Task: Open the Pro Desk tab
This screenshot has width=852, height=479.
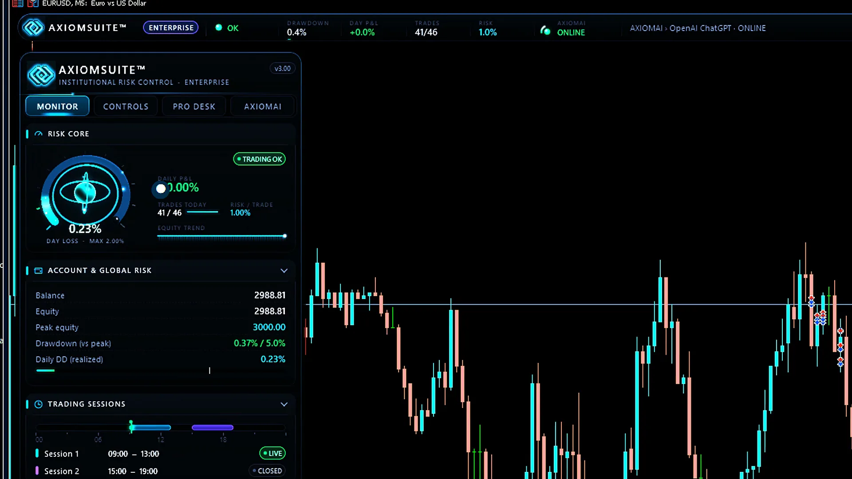Action: (x=194, y=106)
